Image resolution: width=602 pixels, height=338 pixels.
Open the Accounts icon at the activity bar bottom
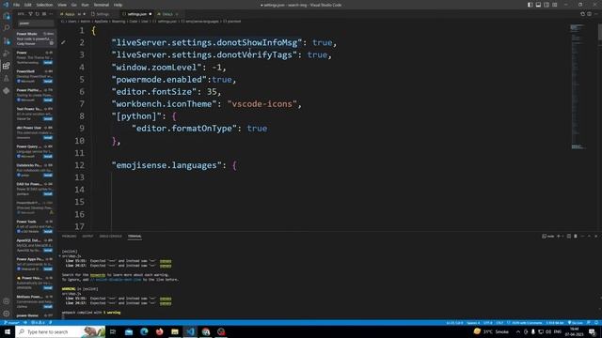[x=7, y=301]
